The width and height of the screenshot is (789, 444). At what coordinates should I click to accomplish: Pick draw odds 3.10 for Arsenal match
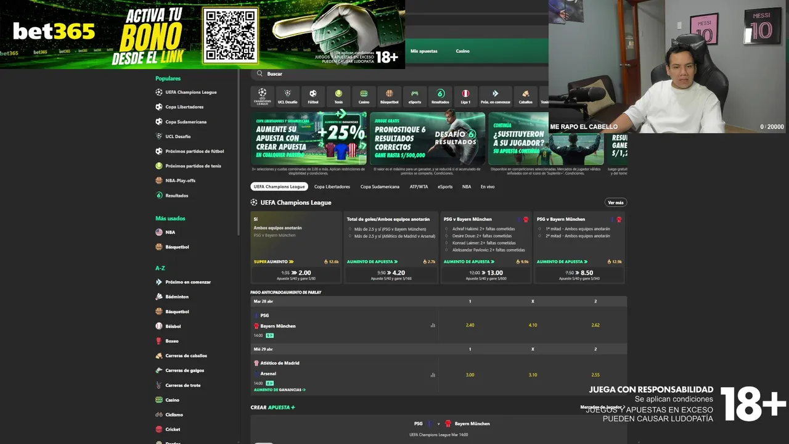pyautogui.click(x=533, y=375)
